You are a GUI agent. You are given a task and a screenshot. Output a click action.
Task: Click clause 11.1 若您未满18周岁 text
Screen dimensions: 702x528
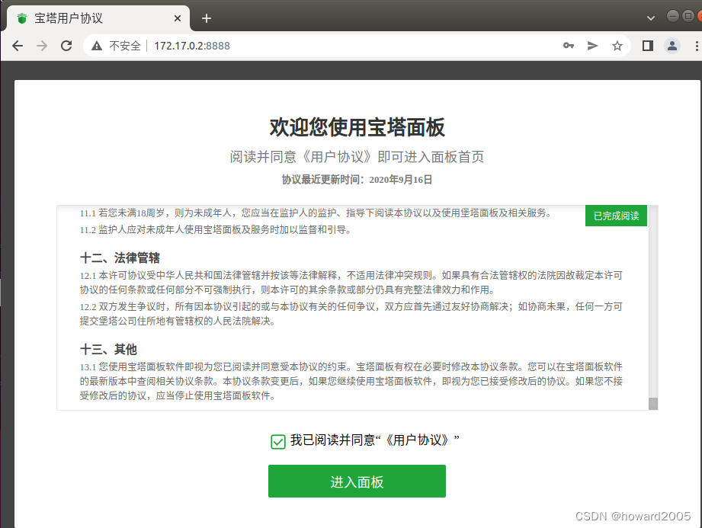(316, 213)
